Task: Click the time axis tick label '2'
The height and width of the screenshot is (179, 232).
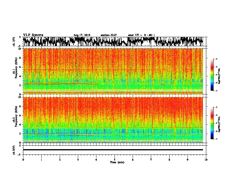Action: pos(60,160)
